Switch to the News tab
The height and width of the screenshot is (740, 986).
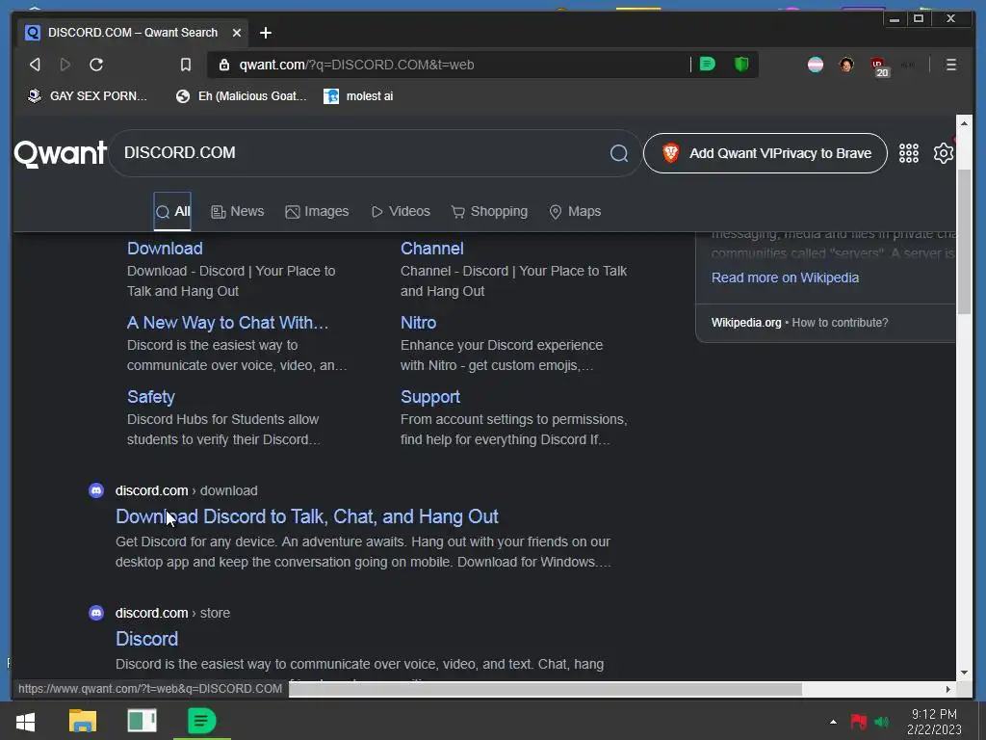pyautogui.click(x=238, y=211)
